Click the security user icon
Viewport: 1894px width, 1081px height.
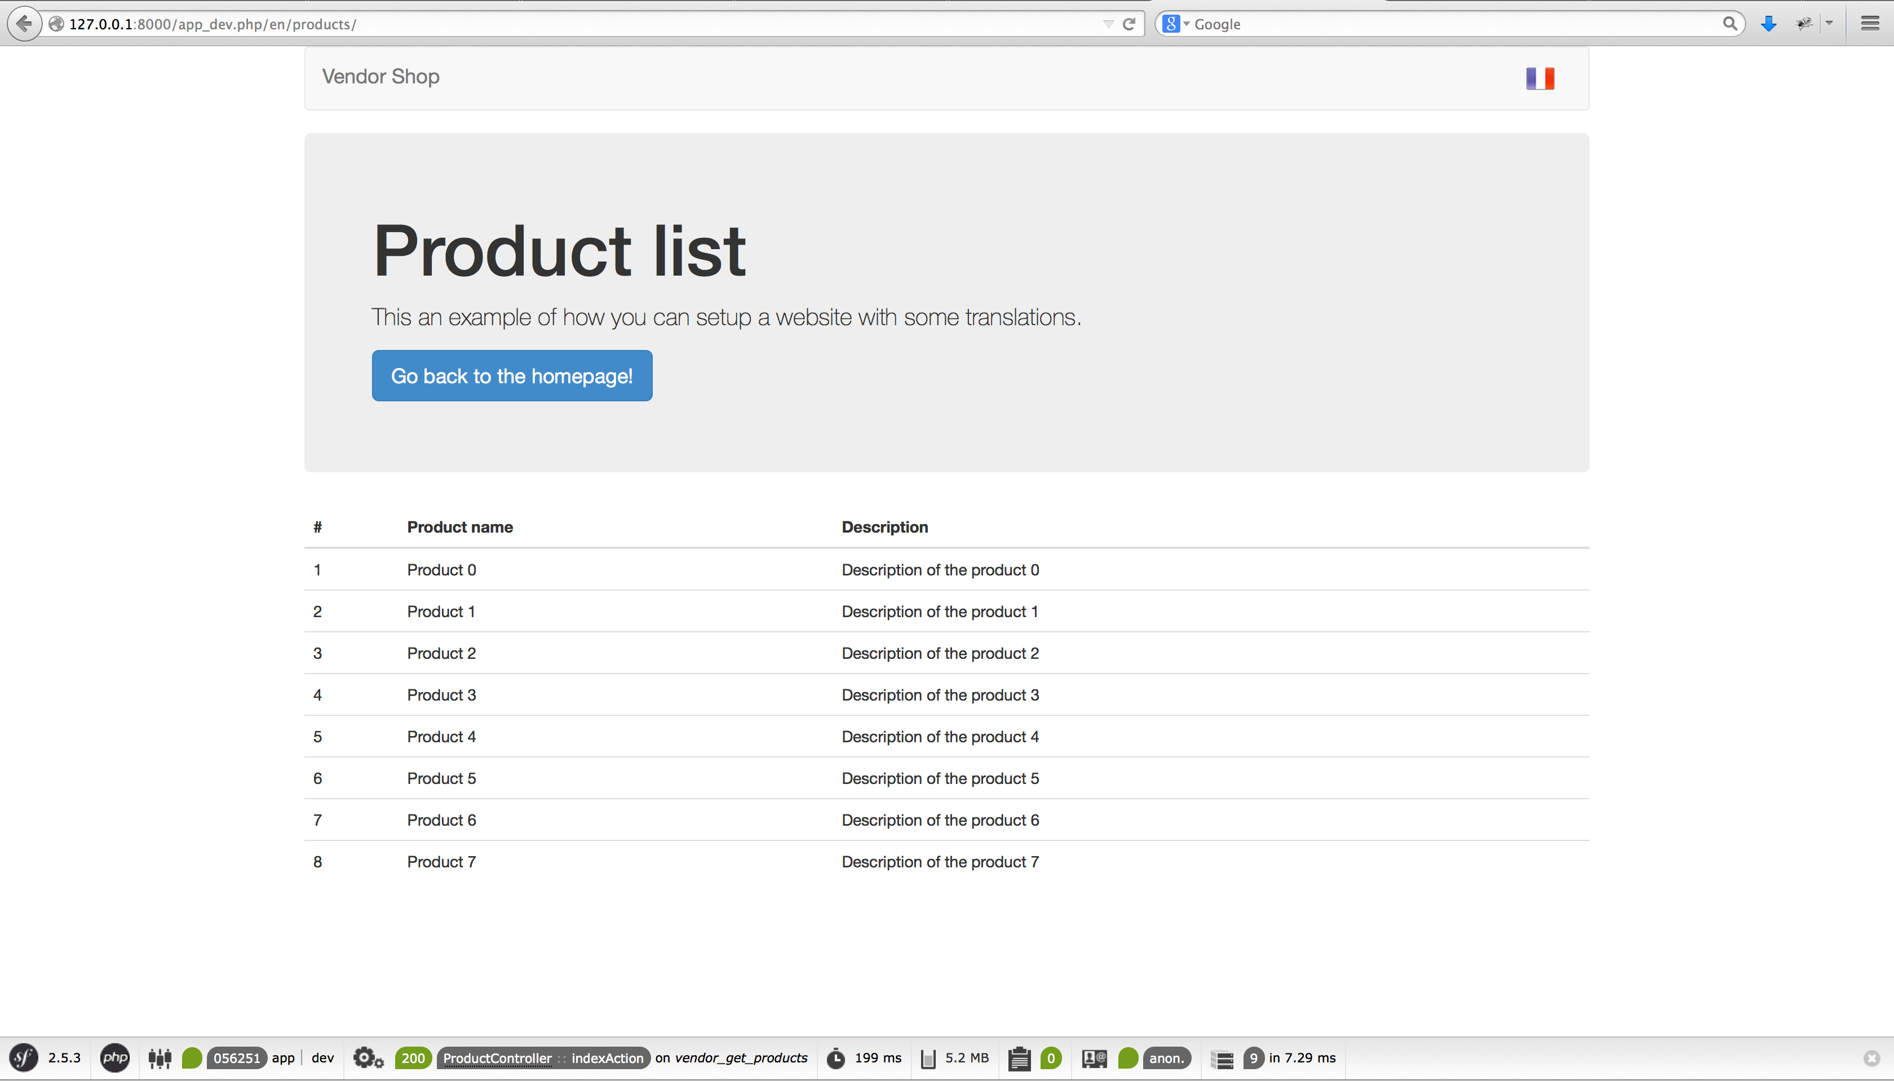pyautogui.click(x=1094, y=1058)
